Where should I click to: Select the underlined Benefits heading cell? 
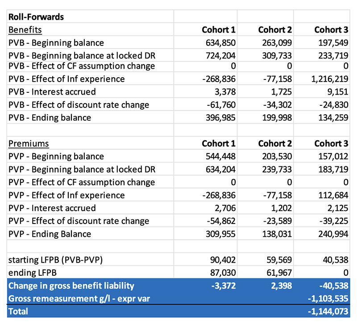[25, 30]
